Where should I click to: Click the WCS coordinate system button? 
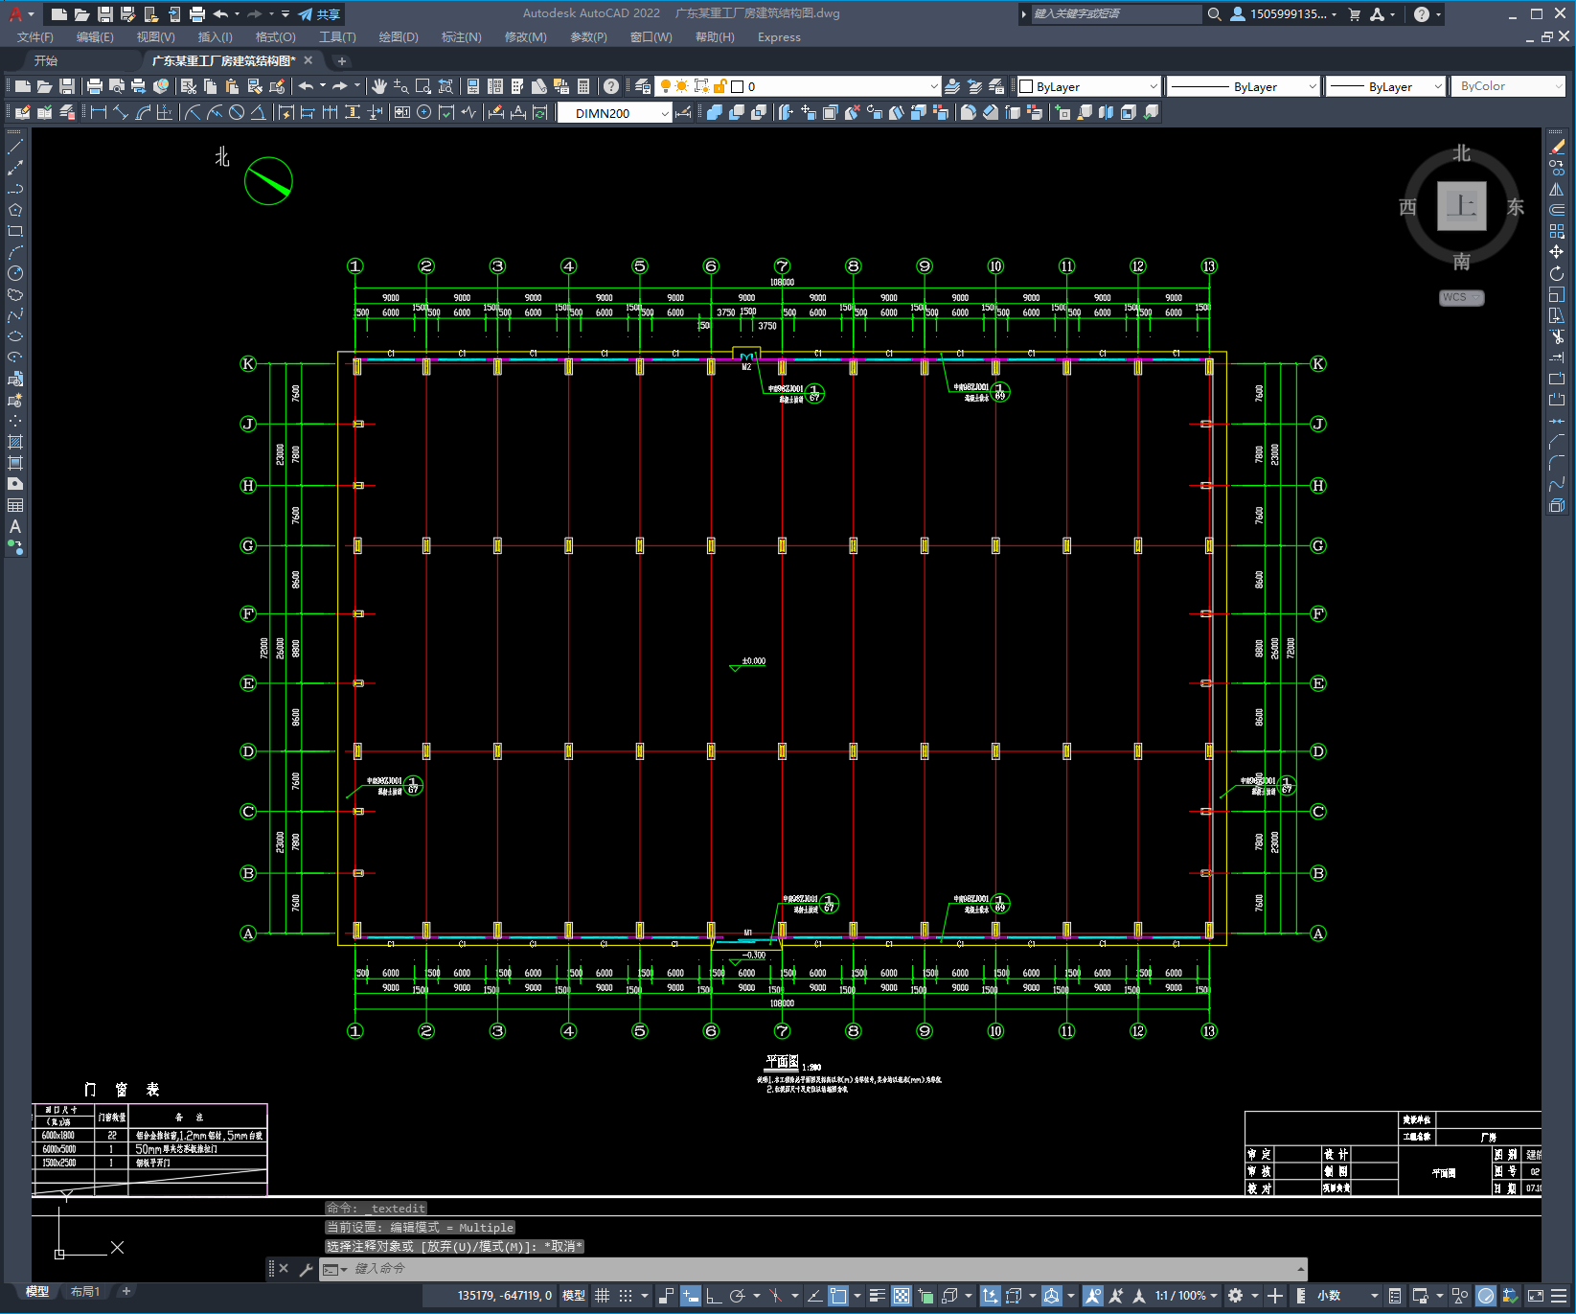(x=1460, y=298)
